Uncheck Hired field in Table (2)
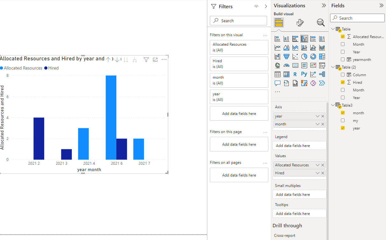Viewport: 386px width, 240px height. pyautogui.click(x=343, y=83)
